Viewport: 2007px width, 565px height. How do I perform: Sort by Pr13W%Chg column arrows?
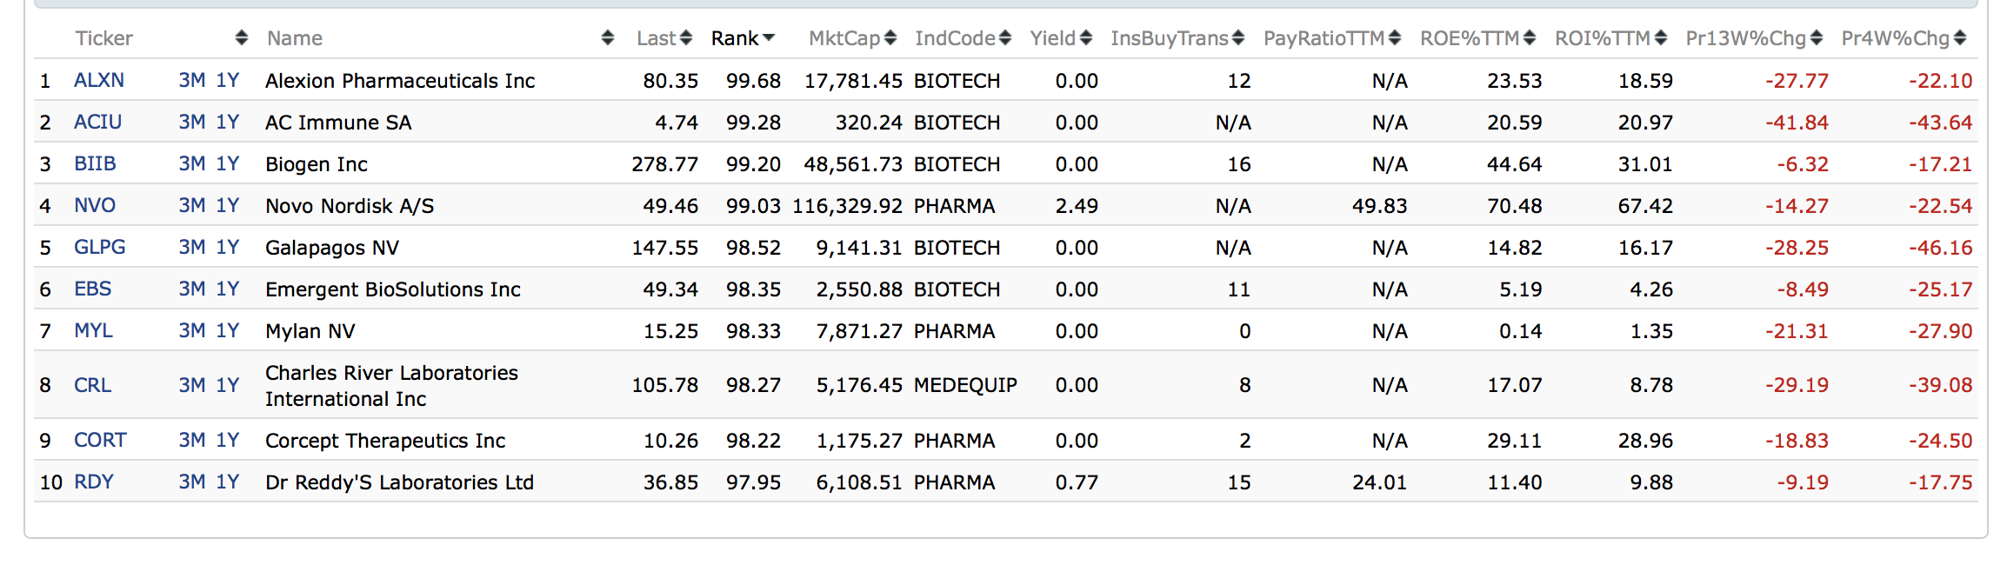pos(1817,38)
